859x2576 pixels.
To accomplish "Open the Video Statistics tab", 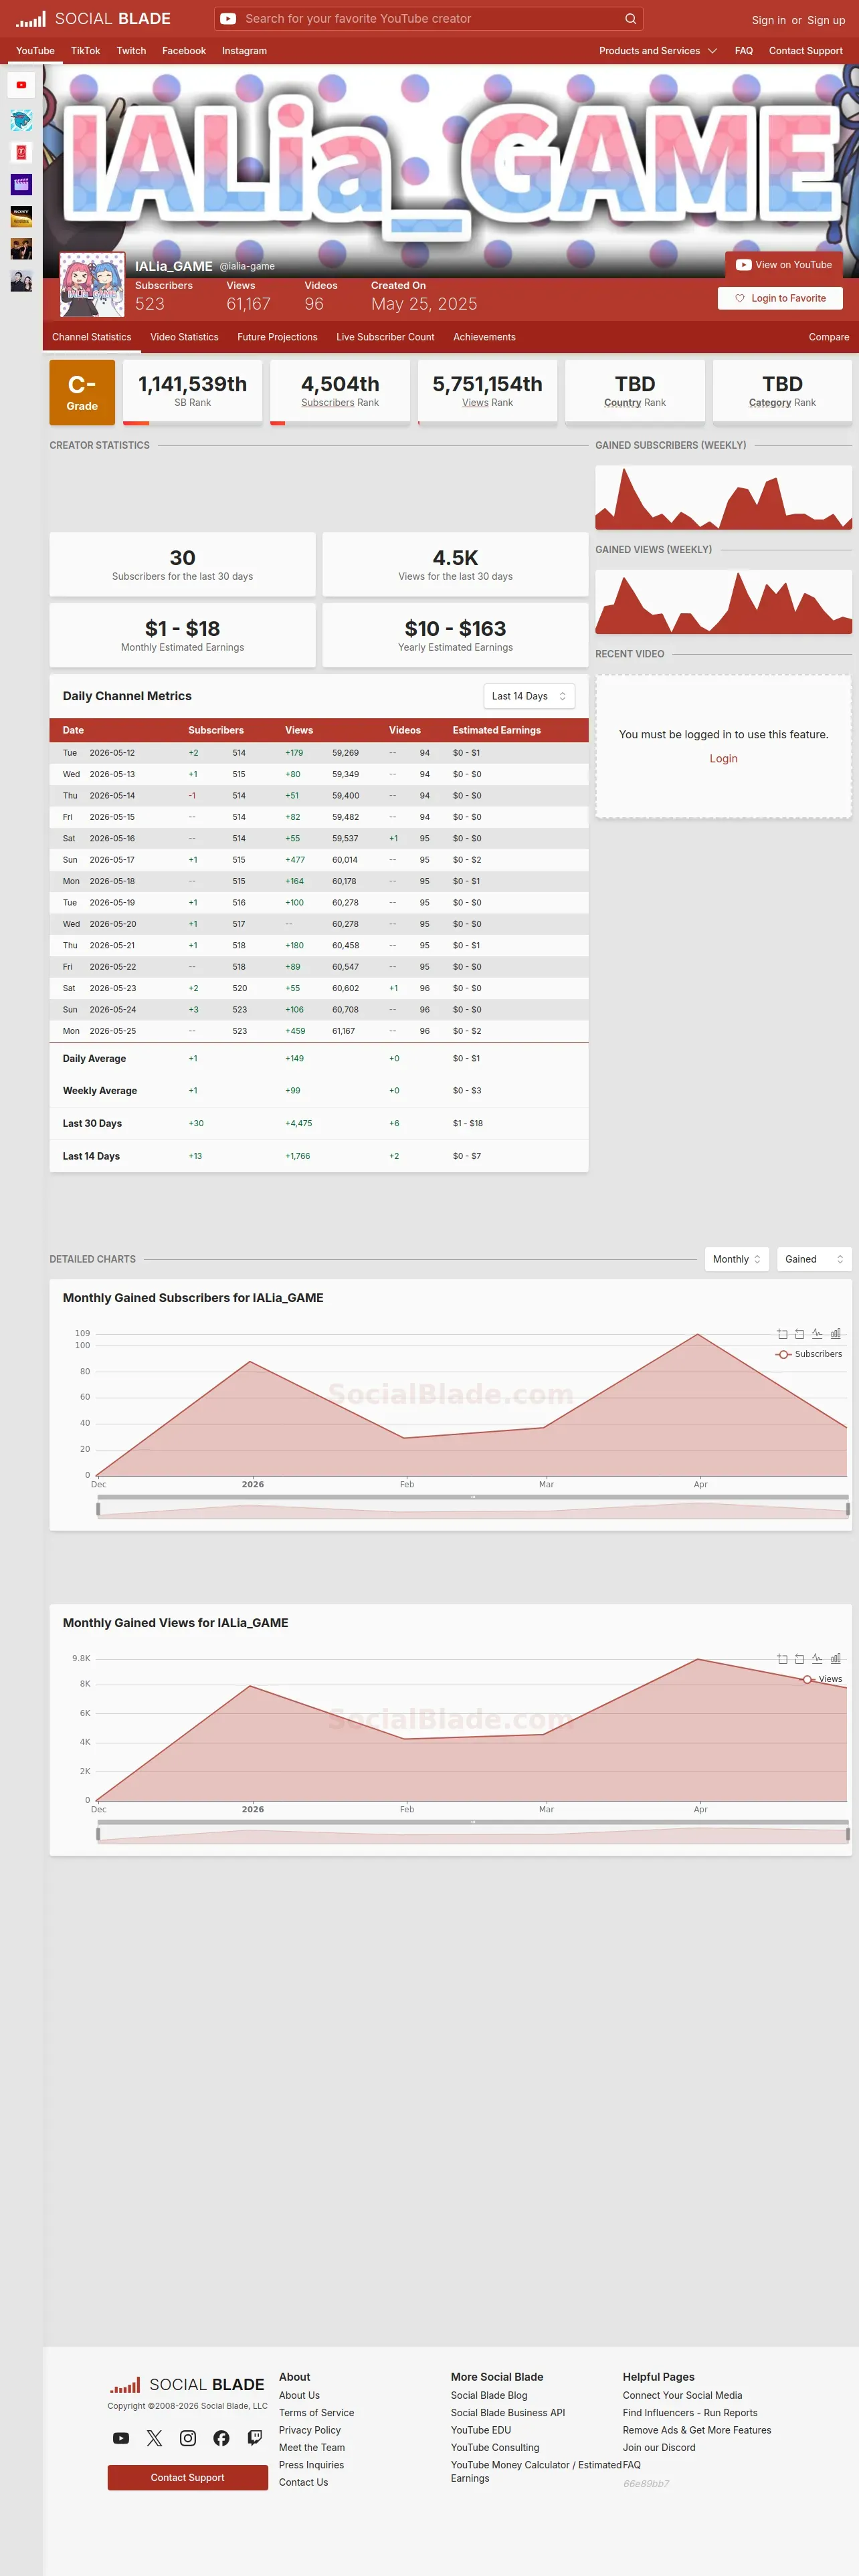I will [x=184, y=337].
